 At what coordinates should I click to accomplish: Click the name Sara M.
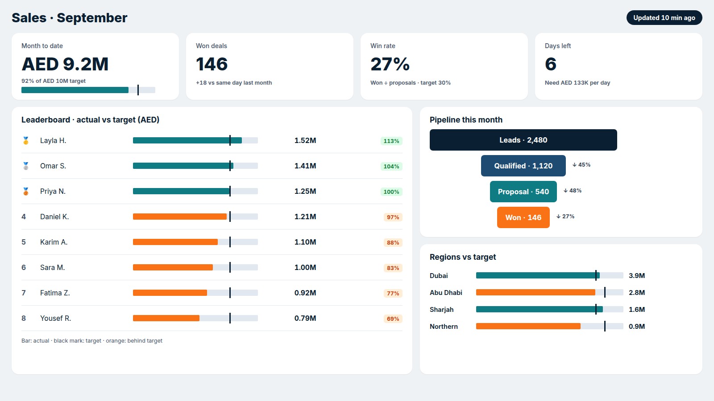[52, 267]
